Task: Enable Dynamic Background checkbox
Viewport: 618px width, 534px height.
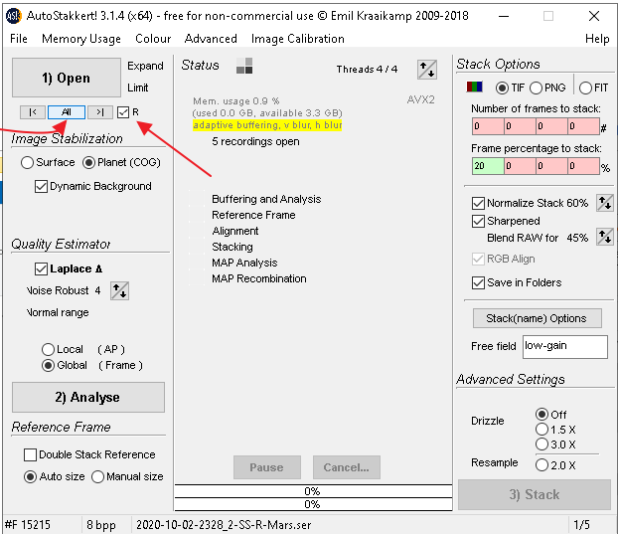Action: [x=42, y=186]
